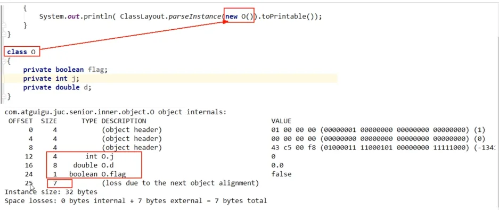The image size is (499, 210).
Task: Click the value '43 c5 00 f8' in the output
Action: click(293, 148)
